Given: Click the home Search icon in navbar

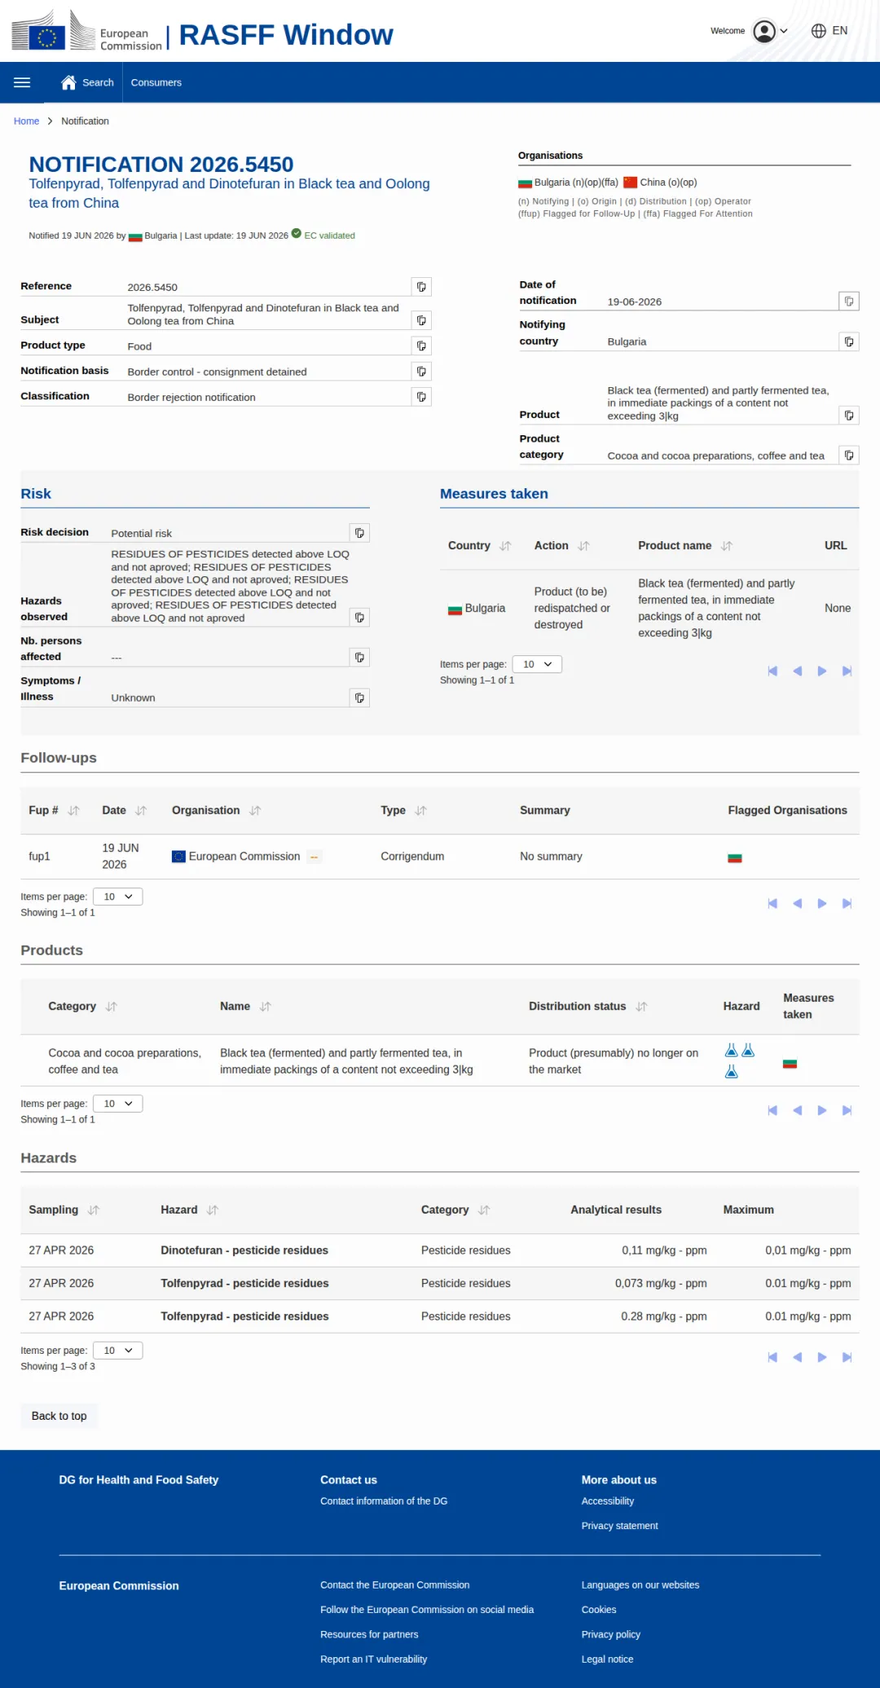Looking at the screenshot, I should coord(68,82).
